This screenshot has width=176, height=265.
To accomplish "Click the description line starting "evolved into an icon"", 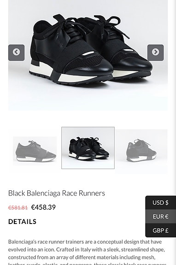I will (x=87, y=250).
